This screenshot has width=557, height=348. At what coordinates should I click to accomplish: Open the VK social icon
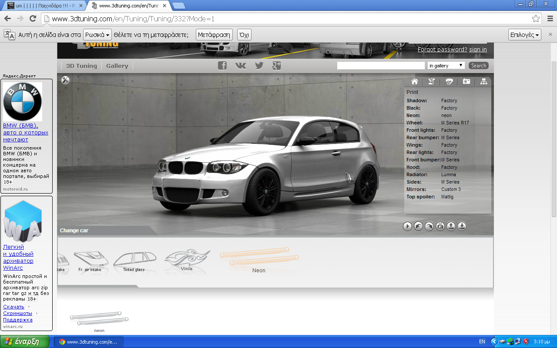pos(241,66)
